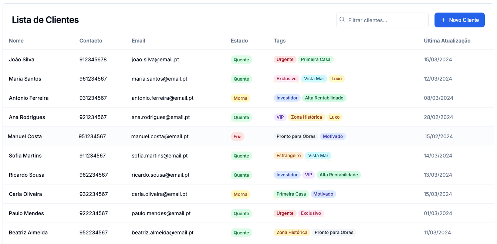Viewport: 497px width, 244px height.
Task: Click the VIP tag on Ana Rodrigues
Action: coord(280,117)
